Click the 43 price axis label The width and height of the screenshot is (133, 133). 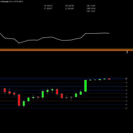click(126, 94)
